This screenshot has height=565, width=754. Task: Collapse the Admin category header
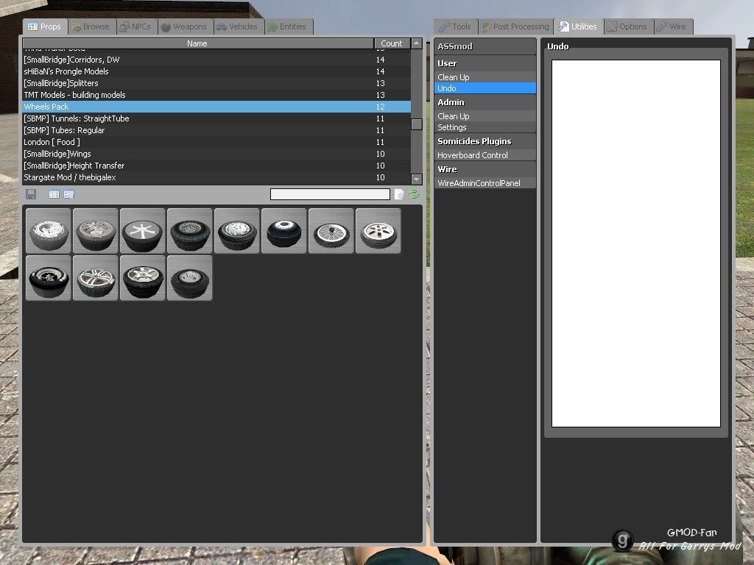point(485,102)
